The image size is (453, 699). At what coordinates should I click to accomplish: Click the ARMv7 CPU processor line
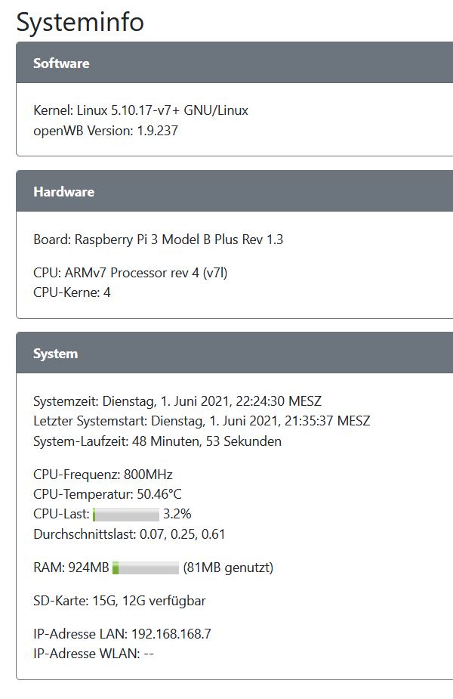coord(130,273)
